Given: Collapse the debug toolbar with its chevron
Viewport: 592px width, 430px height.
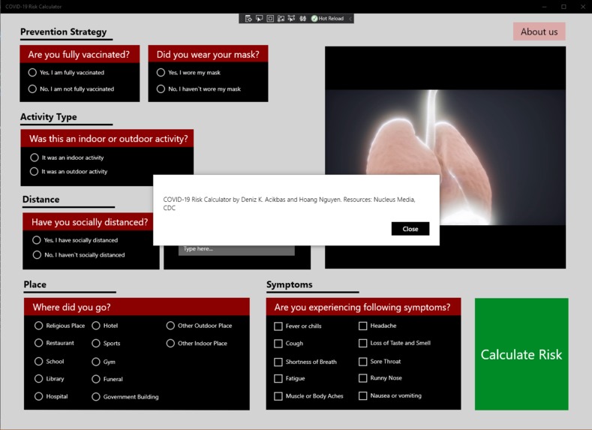Looking at the screenshot, I should (350, 19).
